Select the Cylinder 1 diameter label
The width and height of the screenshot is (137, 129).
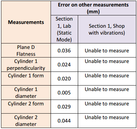point(26,93)
